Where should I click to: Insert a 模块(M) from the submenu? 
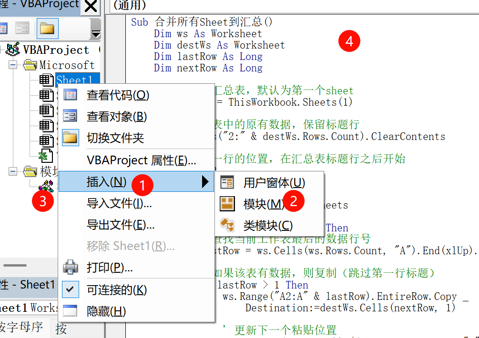tap(269, 204)
